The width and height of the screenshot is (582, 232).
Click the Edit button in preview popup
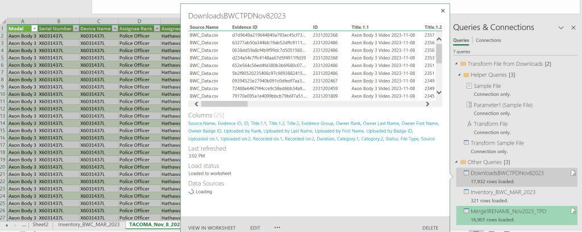[x=255, y=227]
